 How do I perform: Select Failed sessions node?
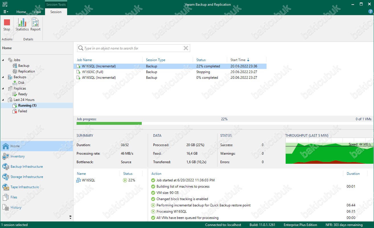tap(22, 111)
